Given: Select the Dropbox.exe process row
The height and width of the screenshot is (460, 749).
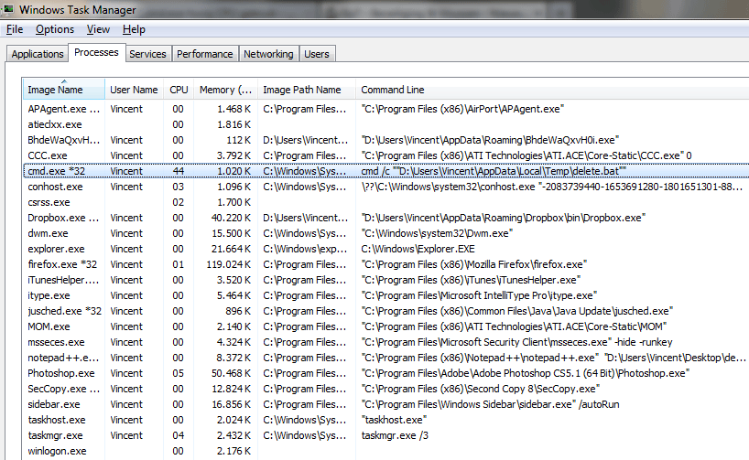Looking at the screenshot, I should (386, 218).
